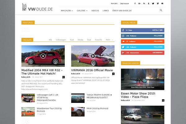Open VWMANIA 2016 Official Movie headline
This screenshot has width=186, height=124.
coord(92,70)
